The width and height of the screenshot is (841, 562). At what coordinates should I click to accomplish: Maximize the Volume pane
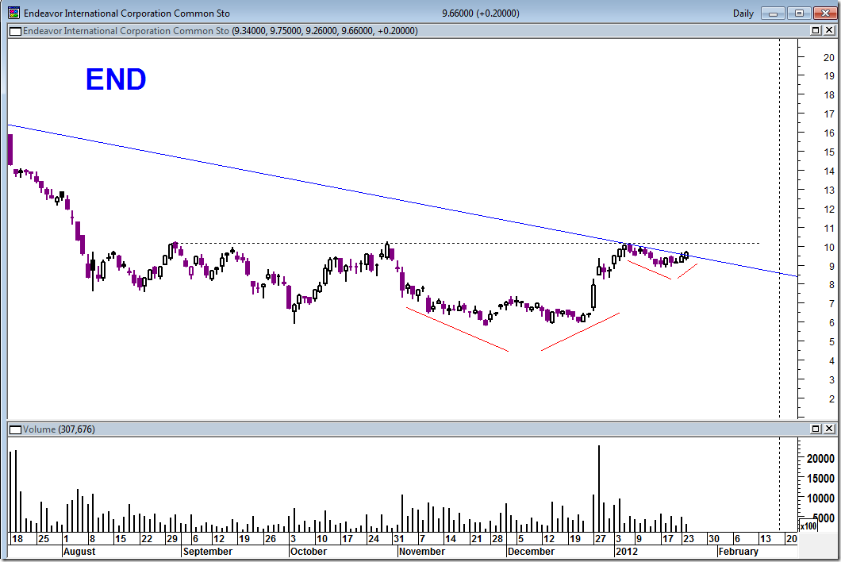(x=816, y=429)
